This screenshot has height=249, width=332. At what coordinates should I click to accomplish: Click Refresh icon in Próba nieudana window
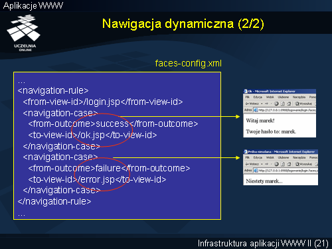click(x=283, y=164)
